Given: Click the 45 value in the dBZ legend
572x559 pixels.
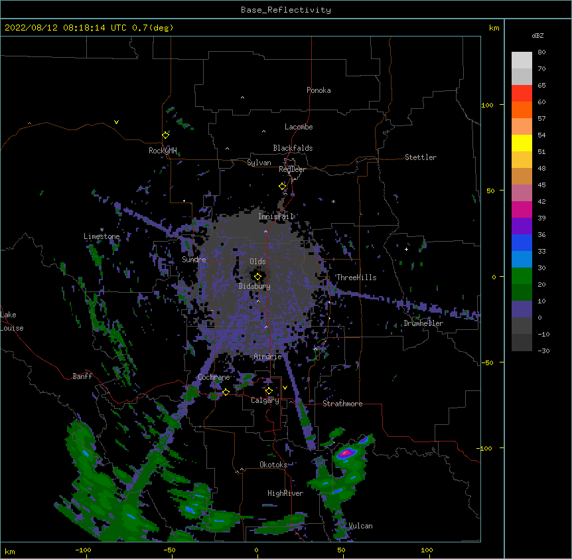Looking at the screenshot, I should [541, 185].
